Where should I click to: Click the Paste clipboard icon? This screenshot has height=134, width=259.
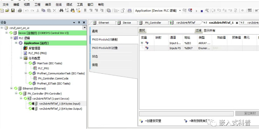coord(49,10)
